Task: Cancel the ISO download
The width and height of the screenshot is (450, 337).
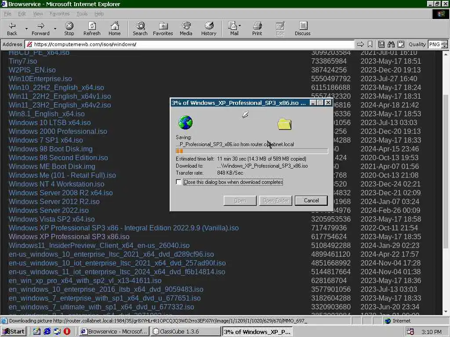Action: (311, 201)
